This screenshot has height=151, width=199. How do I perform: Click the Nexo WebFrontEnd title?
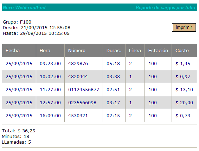[x=24, y=7]
